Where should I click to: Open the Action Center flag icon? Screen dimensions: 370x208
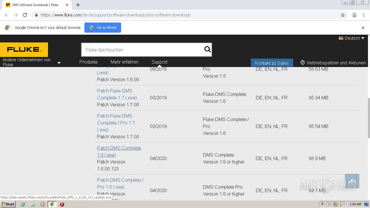pyautogui.click(x=343, y=204)
